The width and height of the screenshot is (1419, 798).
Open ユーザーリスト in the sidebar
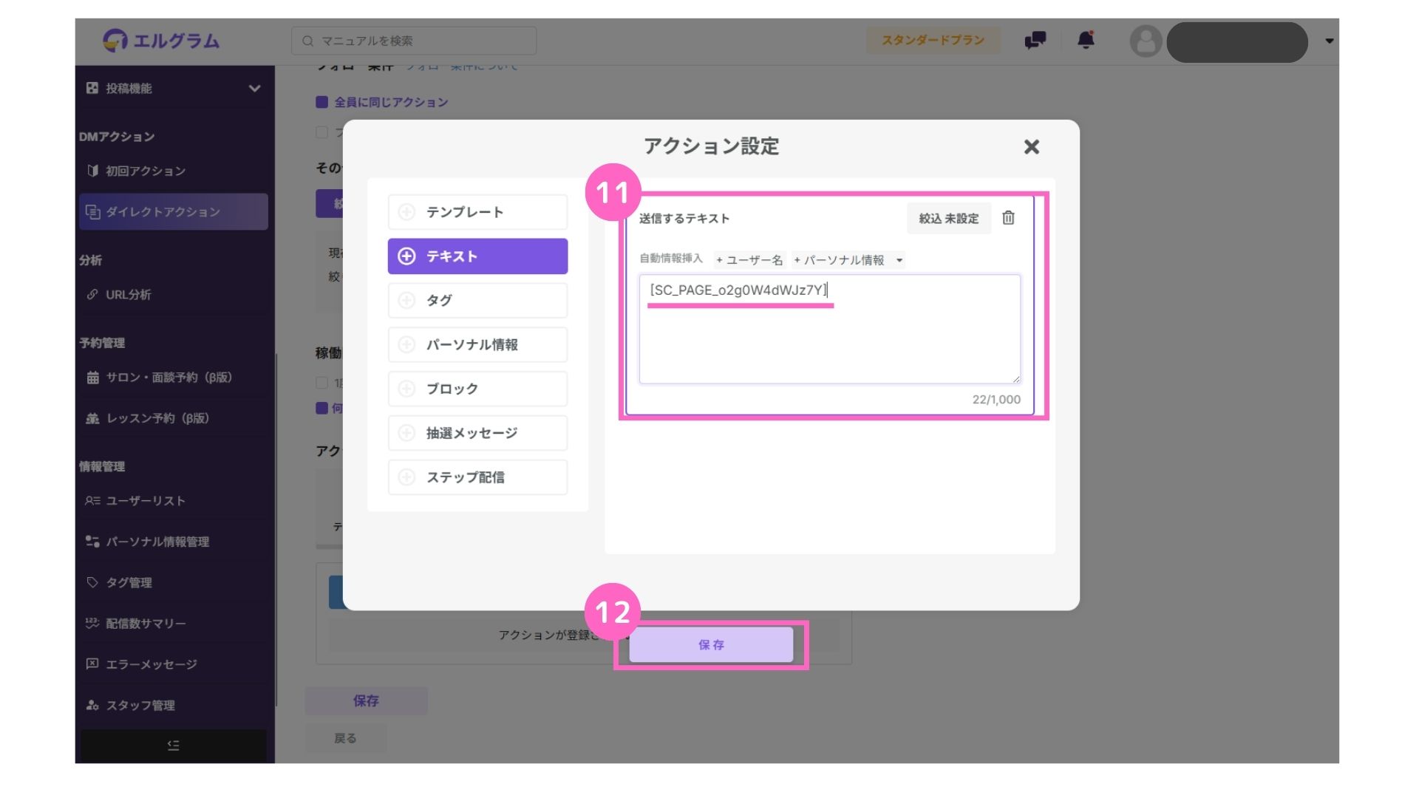[x=146, y=501]
